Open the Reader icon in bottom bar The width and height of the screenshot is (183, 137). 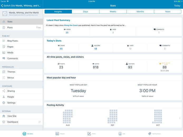(x=57, y=134)
